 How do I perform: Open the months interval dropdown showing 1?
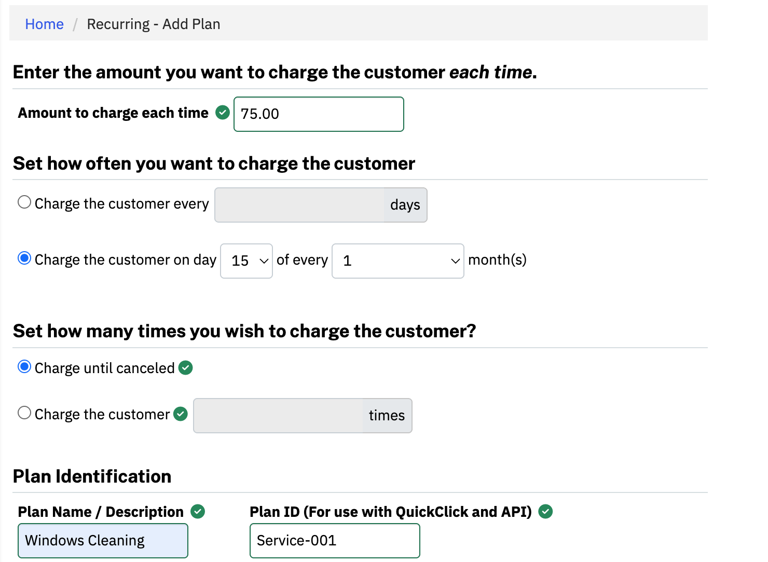[x=398, y=261]
